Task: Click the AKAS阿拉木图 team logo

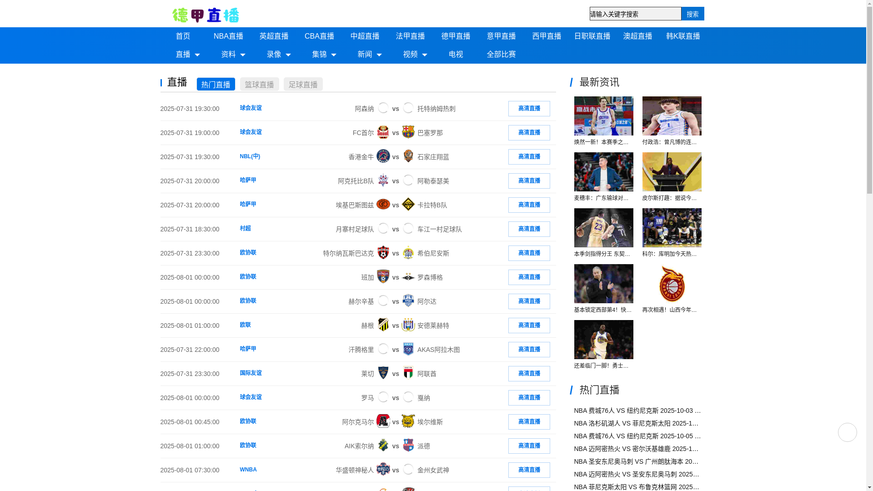Action: [408, 349]
